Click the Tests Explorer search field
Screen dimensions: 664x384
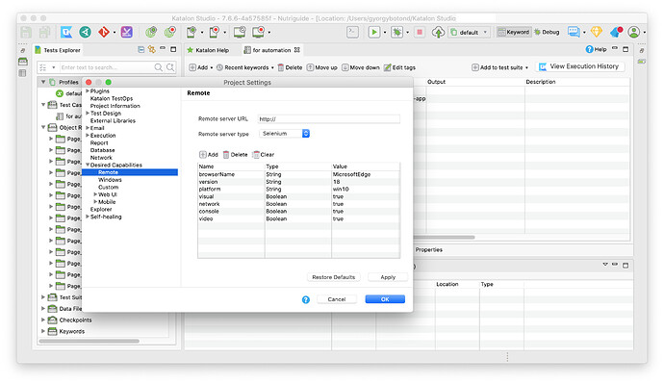(x=106, y=67)
